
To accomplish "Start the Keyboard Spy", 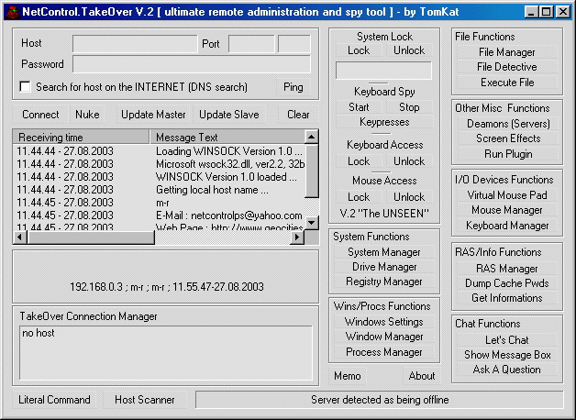I will pyautogui.click(x=359, y=107).
